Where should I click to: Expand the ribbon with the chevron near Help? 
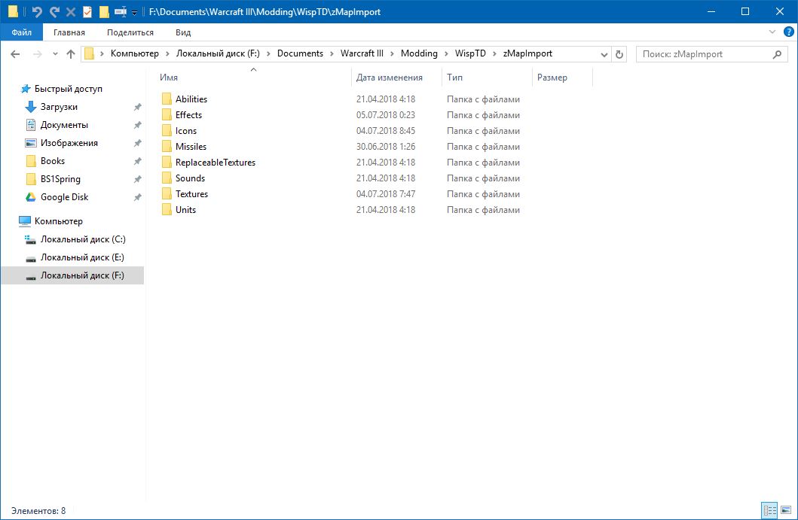pyautogui.click(x=772, y=32)
